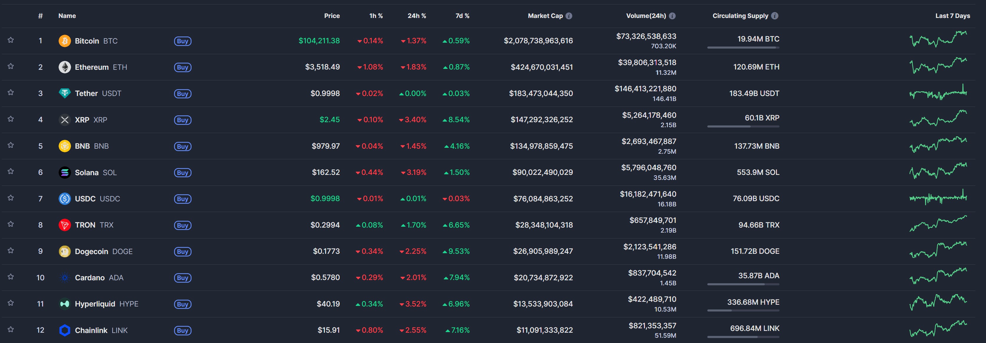Open the Cardano ADA name link
This screenshot has height=343, width=986.
tap(90, 278)
